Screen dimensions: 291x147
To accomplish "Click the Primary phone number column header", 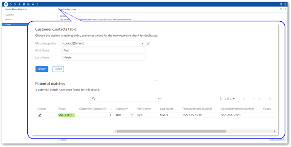I will tap(197, 109).
